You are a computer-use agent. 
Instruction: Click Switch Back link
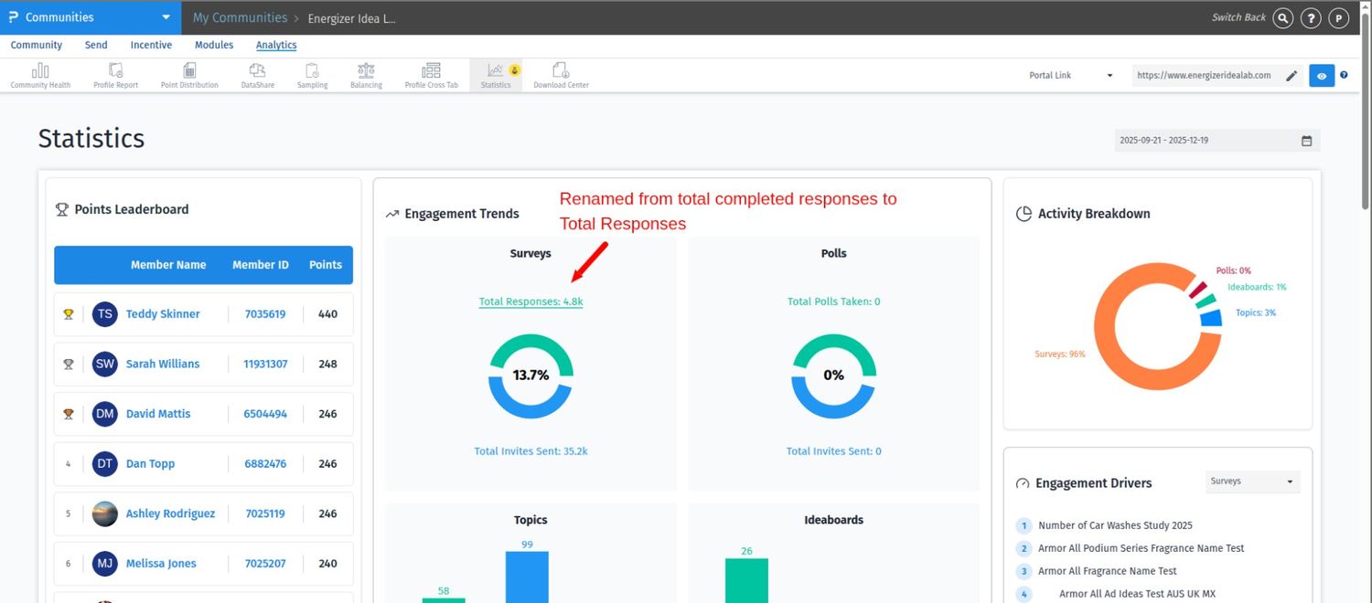pos(1238,17)
